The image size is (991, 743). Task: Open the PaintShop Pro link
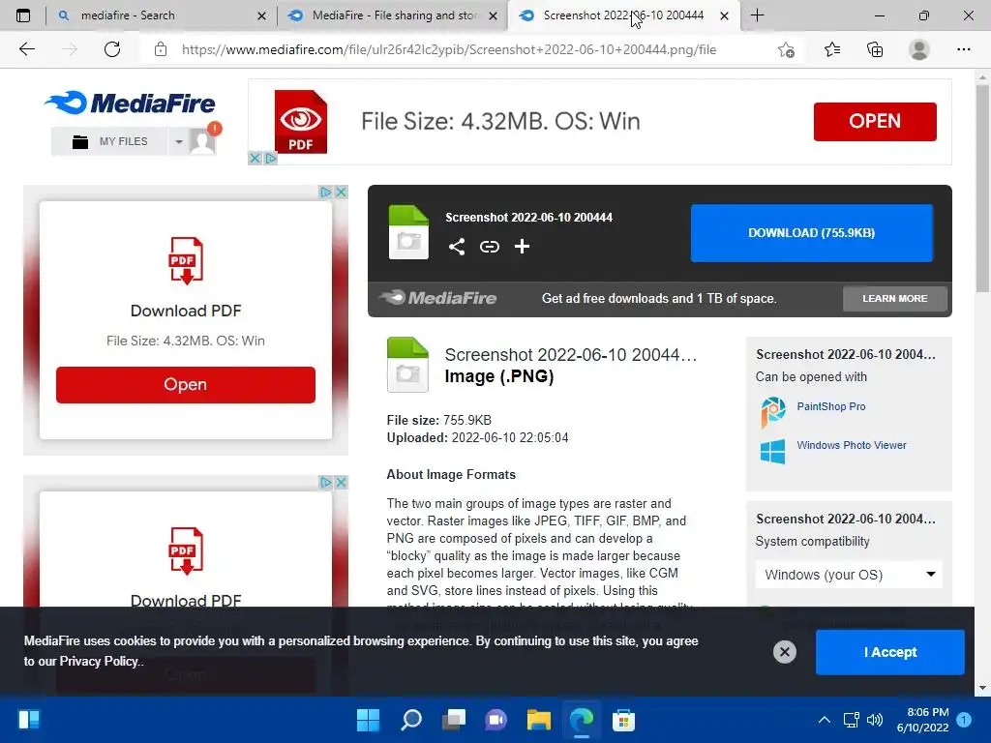[831, 406]
